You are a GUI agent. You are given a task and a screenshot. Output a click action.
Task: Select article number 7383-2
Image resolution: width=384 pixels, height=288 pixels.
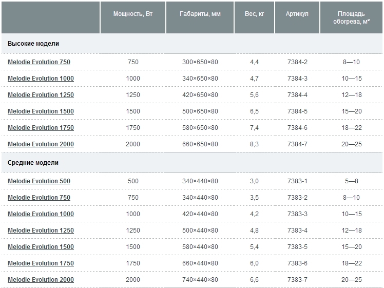(x=297, y=197)
